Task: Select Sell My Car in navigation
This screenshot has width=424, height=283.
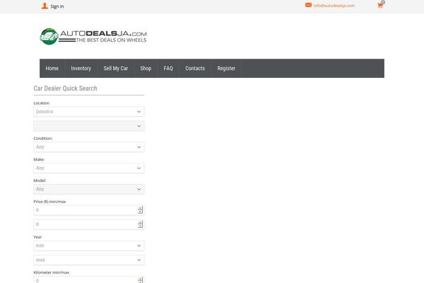Action: 115,68
